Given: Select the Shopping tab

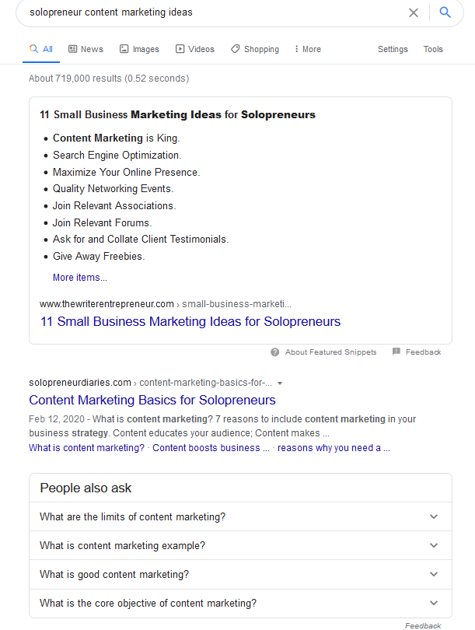Looking at the screenshot, I should coord(255,49).
